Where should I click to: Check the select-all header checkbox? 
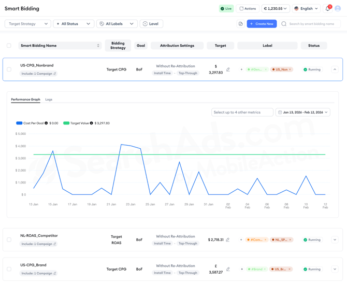9,46
